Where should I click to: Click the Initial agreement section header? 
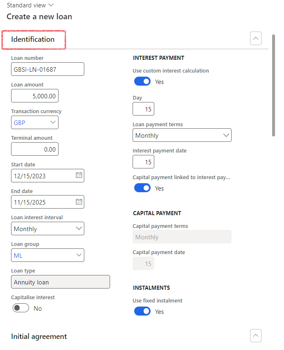pos(39,336)
